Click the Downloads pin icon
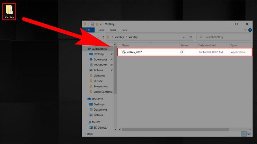The image size is (257, 144). pos(111,60)
